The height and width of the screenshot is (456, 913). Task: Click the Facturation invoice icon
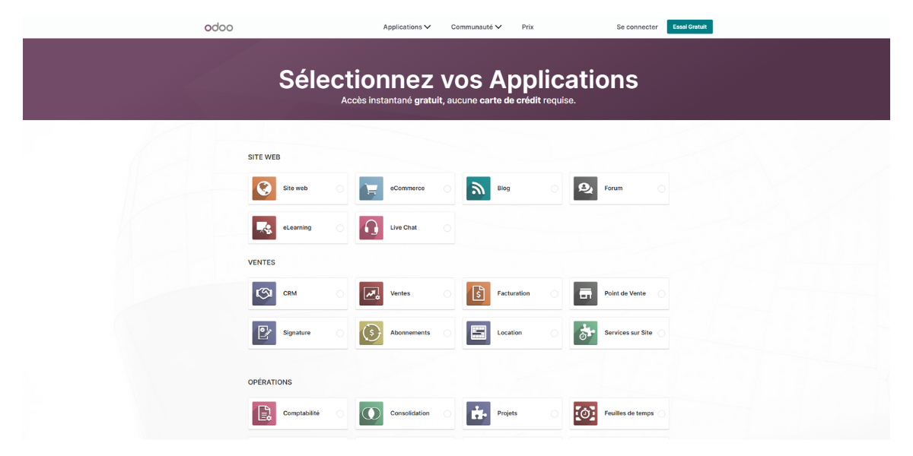click(x=478, y=293)
